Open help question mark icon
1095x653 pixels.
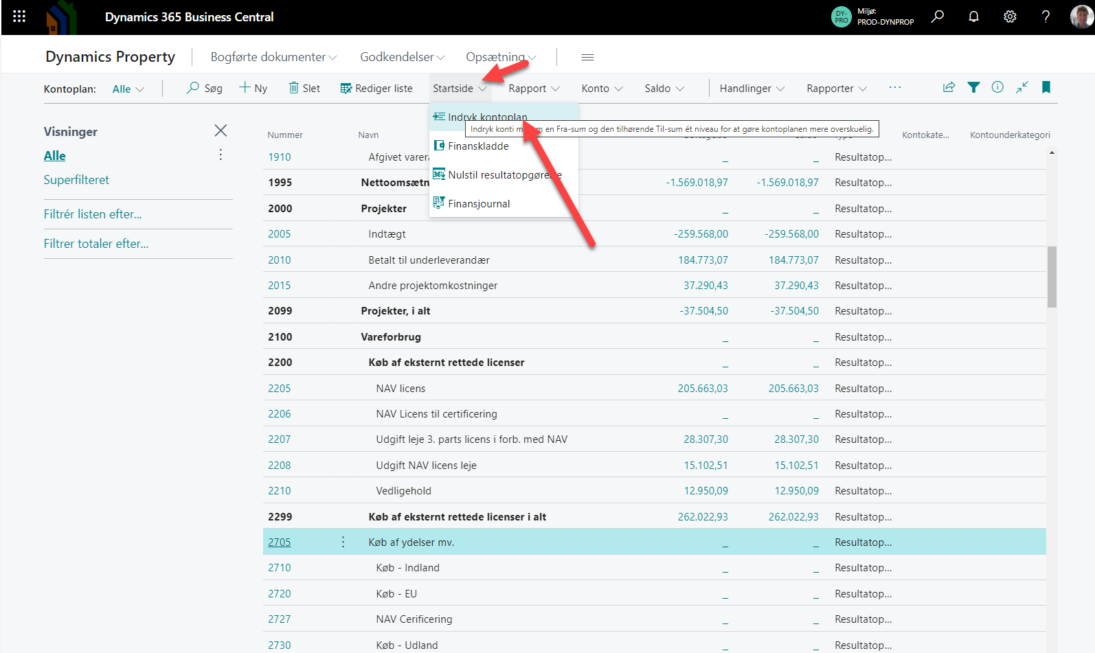(1046, 16)
